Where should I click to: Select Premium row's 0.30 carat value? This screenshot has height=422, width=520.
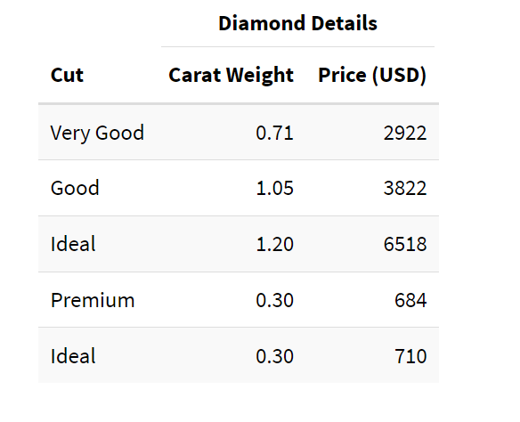coord(274,300)
